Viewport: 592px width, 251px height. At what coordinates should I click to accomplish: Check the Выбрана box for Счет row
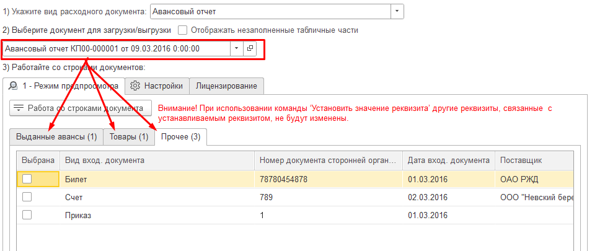[27, 197]
